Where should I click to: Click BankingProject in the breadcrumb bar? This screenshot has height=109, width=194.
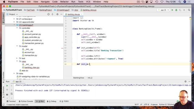tap(45, 10)
